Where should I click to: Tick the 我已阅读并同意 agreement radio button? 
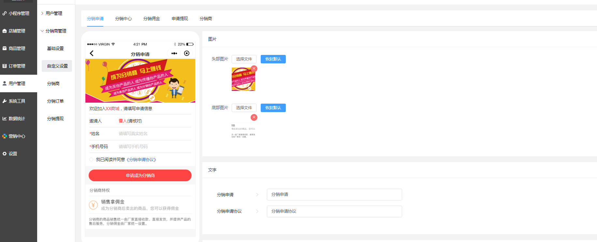pyautogui.click(x=91, y=159)
